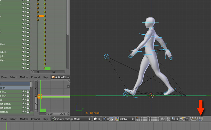Screen dimensions: 211x130
Task: Open Marker menu in the F-Curve editor header
Action: pos(24,119)
